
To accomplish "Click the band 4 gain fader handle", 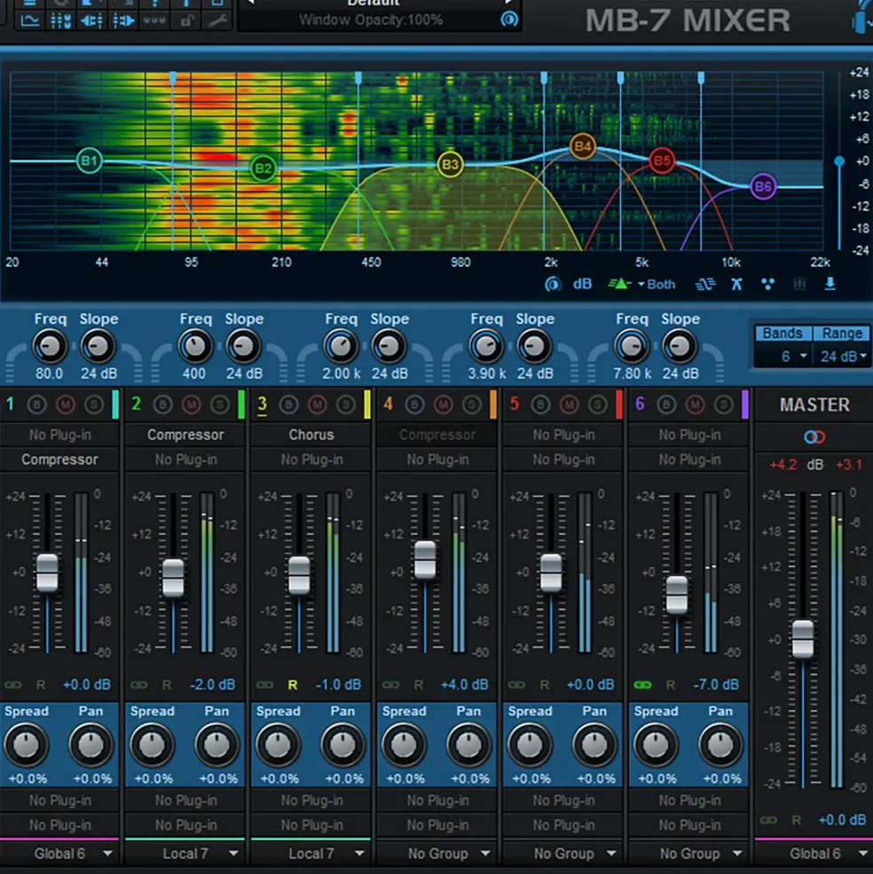I will click(x=425, y=560).
